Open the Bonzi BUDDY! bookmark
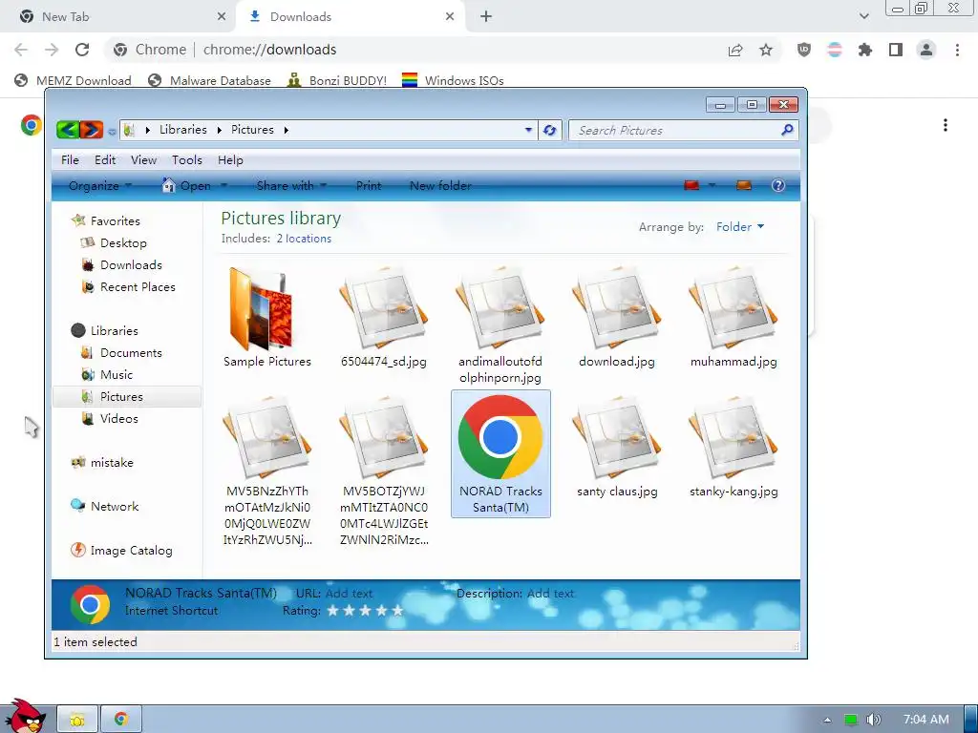This screenshot has height=733, width=978. pyautogui.click(x=337, y=80)
